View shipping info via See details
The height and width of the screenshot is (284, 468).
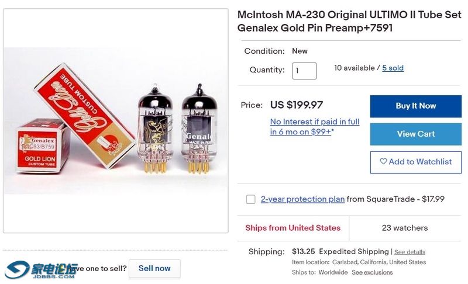coord(409,252)
